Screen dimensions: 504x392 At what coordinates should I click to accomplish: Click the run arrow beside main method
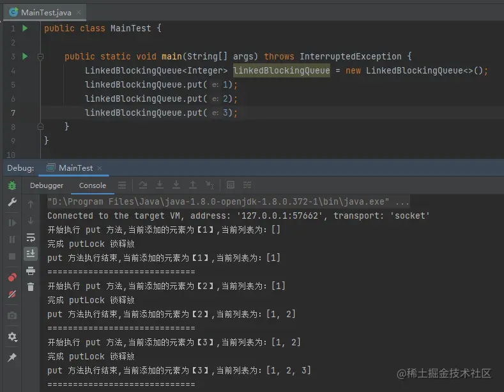(25, 56)
